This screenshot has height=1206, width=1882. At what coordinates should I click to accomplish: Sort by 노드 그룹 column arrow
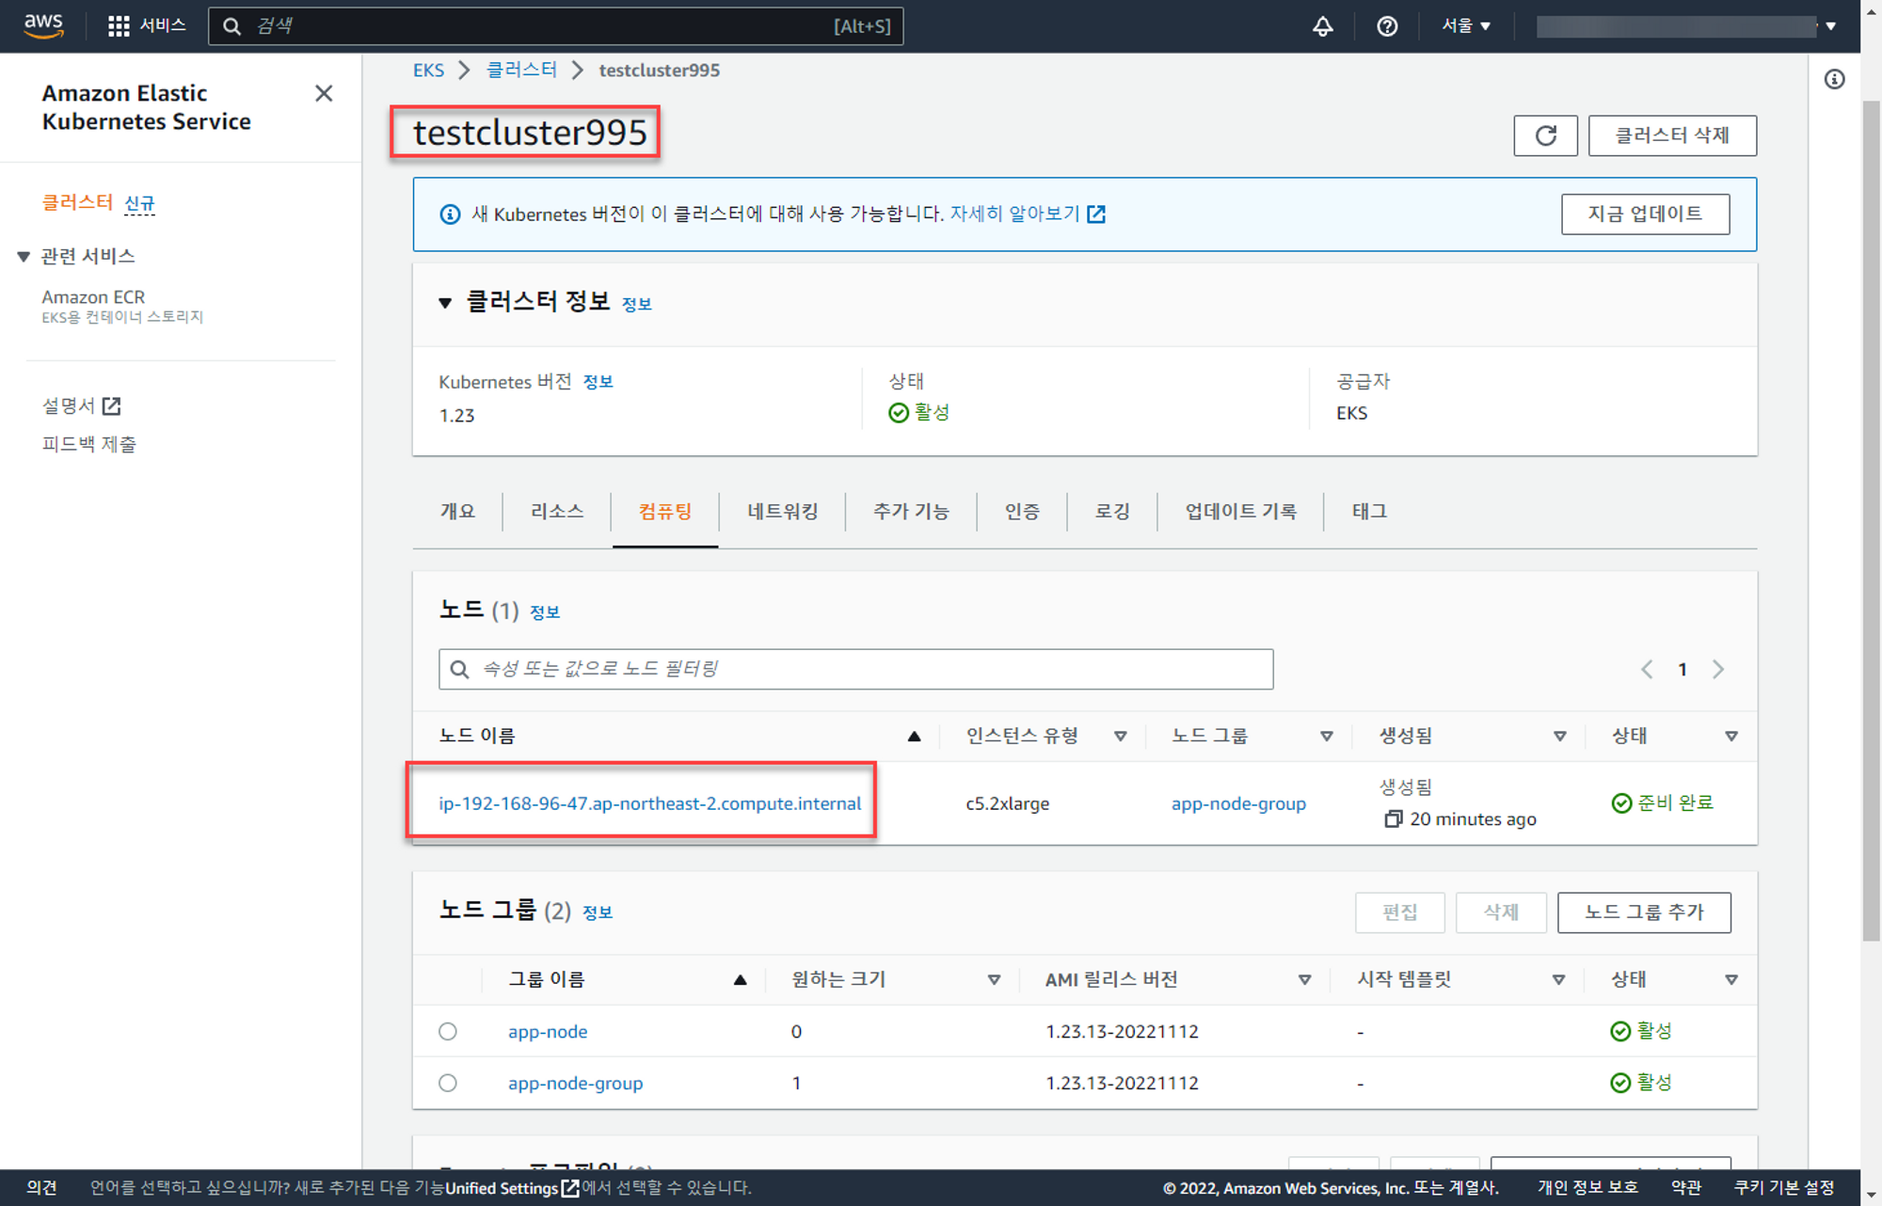[1326, 737]
